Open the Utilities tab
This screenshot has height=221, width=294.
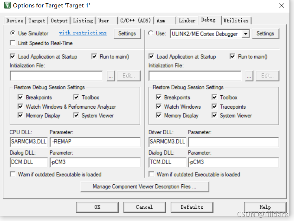[x=236, y=20]
